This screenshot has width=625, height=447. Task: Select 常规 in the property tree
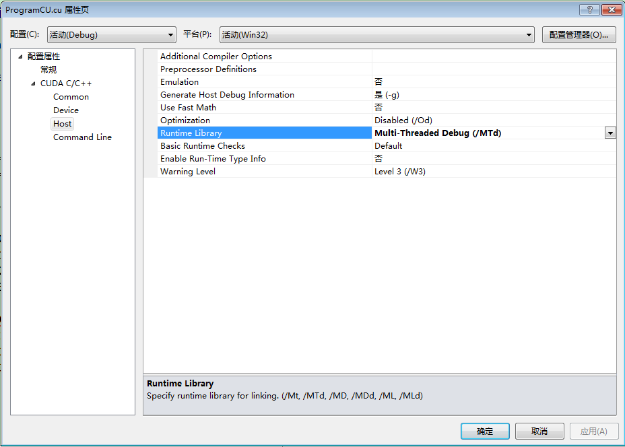48,70
